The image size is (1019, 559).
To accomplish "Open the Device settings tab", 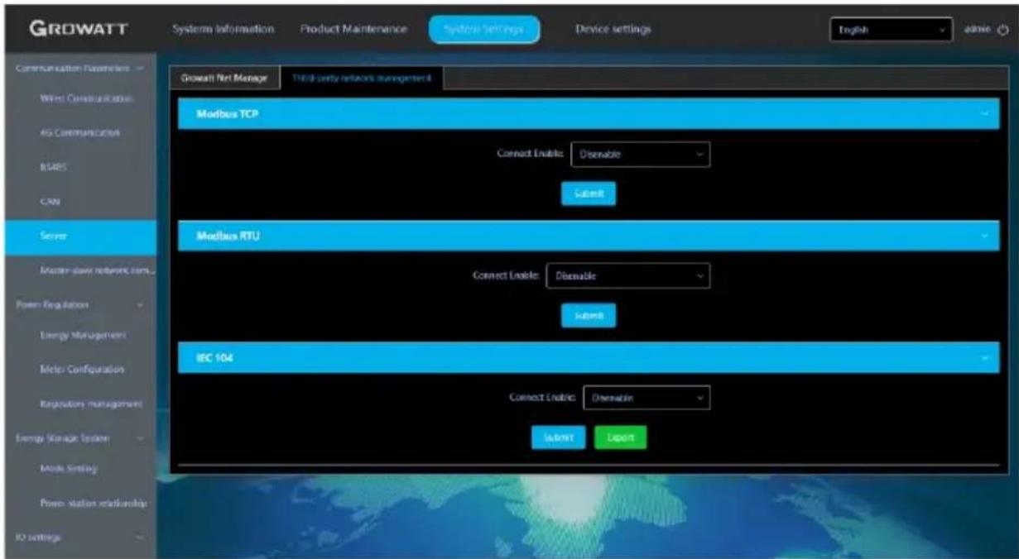I will point(613,30).
